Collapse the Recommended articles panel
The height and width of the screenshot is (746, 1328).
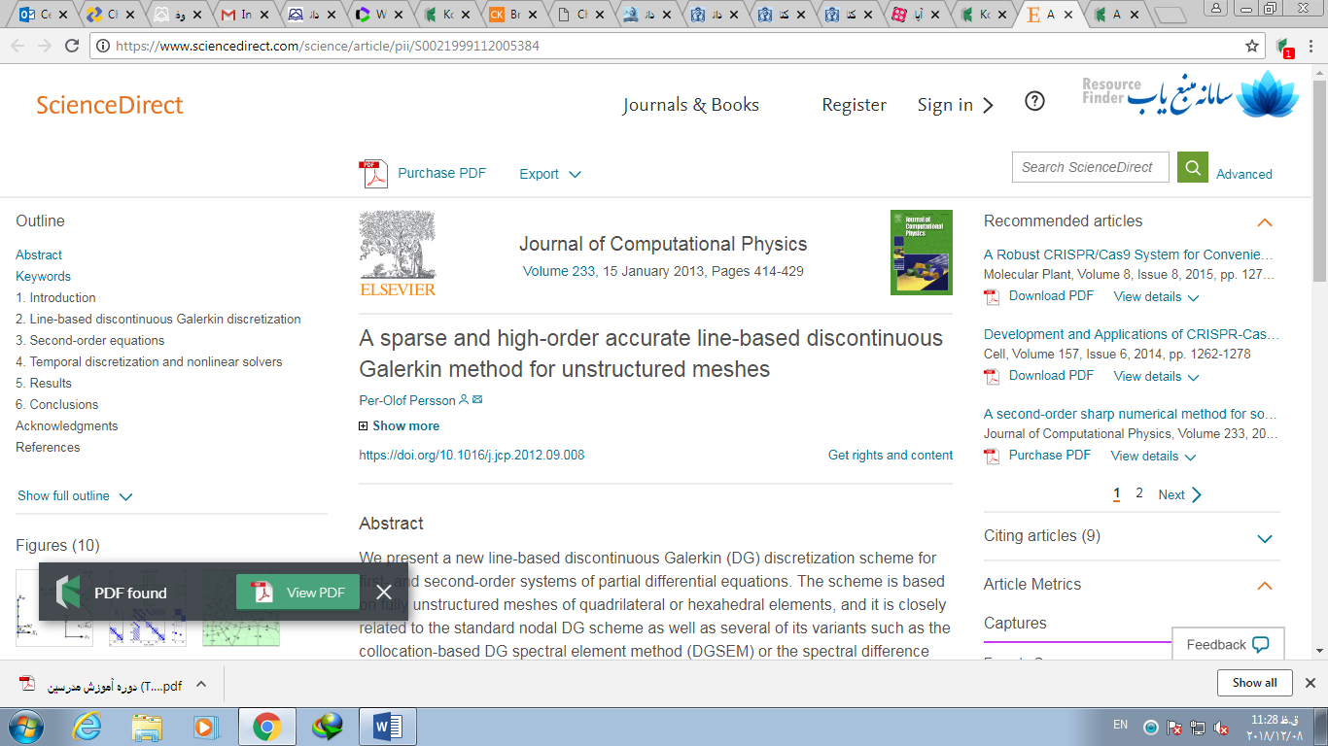click(1264, 222)
